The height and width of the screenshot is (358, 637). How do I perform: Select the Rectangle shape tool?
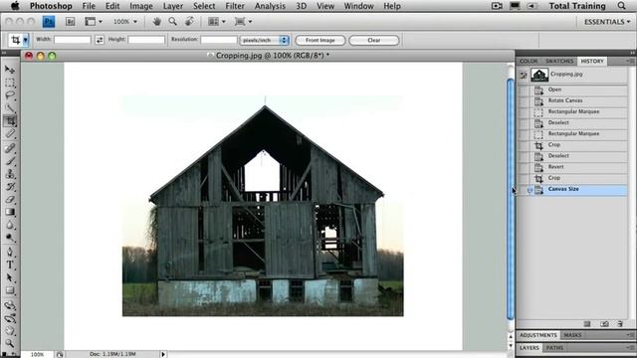(10, 290)
